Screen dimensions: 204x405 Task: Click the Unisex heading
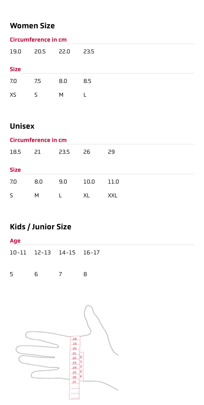pyautogui.click(x=22, y=126)
